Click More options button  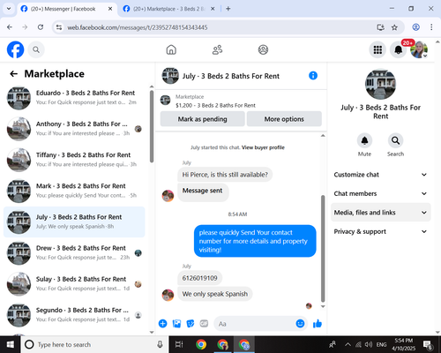coord(284,119)
